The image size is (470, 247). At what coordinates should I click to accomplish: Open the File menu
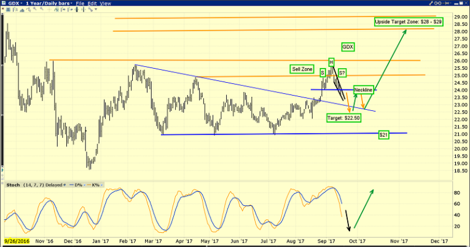click(x=80, y=4)
